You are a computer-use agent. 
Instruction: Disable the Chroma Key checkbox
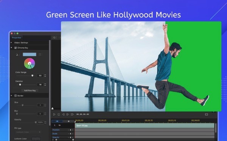pos(16,48)
